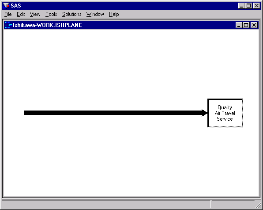The image size is (263, 210).
Task: Open the View menu
Action: [35, 14]
